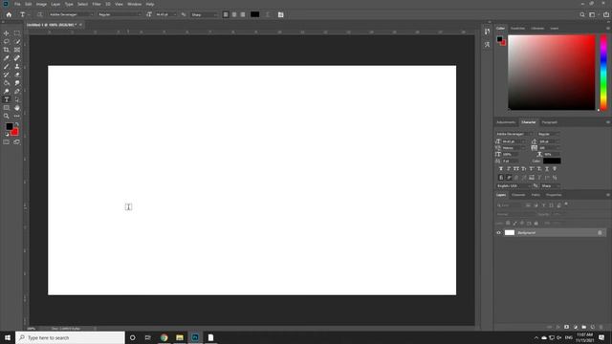The height and width of the screenshot is (344, 612).
Task: Select the Move tool
Action: coord(7,33)
